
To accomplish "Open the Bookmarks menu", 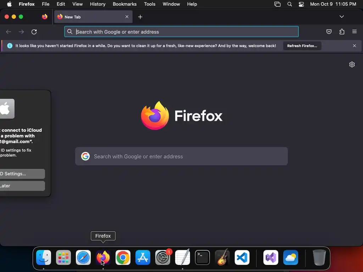I will point(124,4).
